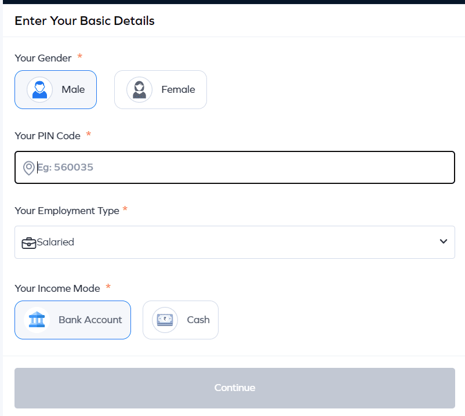Viewport: 465px width, 416px height.
Task: Click the cash banknote icon
Action: pyautogui.click(x=165, y=320)
